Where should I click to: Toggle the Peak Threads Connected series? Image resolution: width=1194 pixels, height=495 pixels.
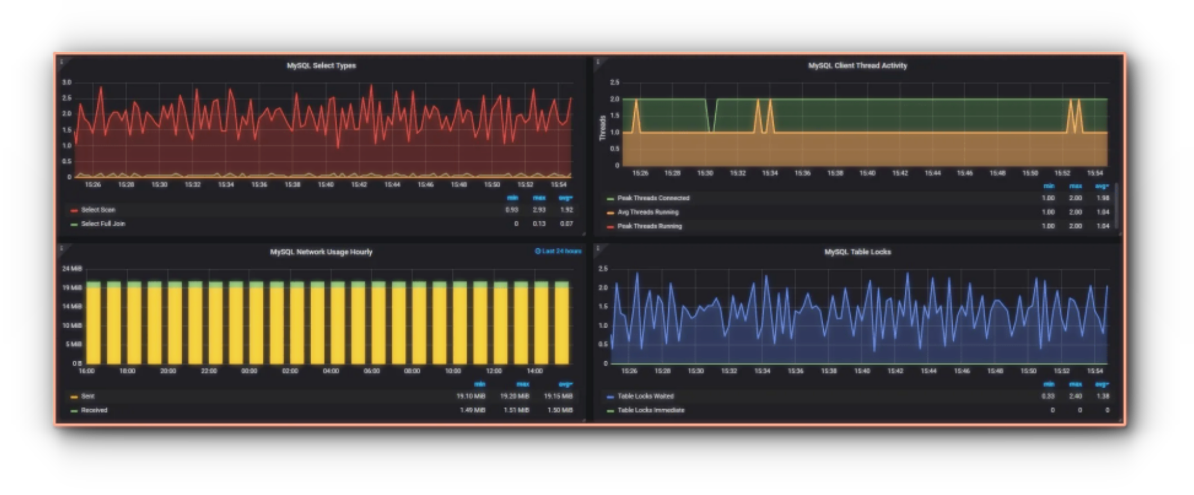point(653,198)
